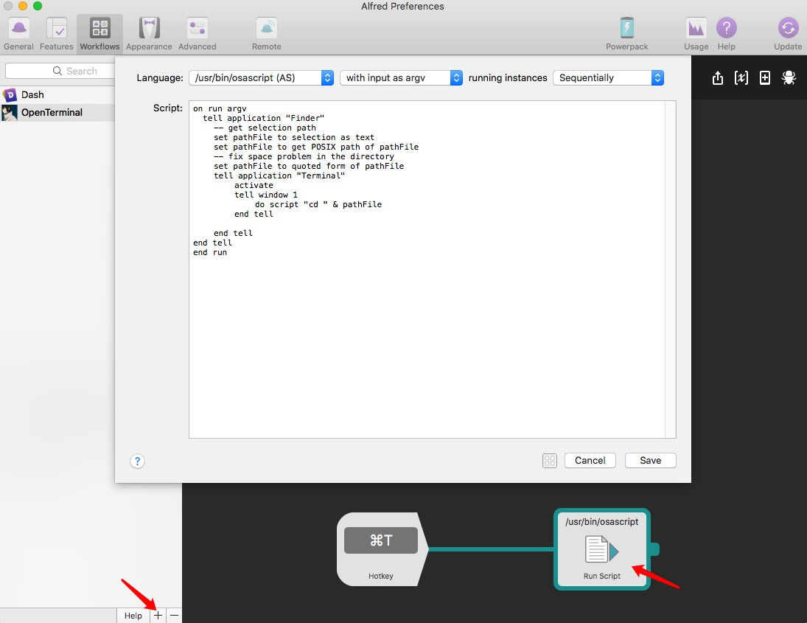Click the '-- get selection path' comment line
Viewport: 807px width, 623px height.
265,128
